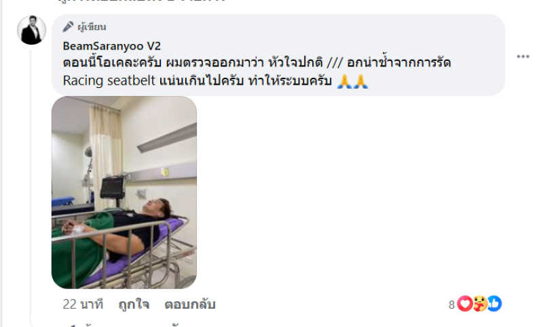Click the vertical thread line under avatar
Screen dimensions: 543x327
click(x=31, y=186)
